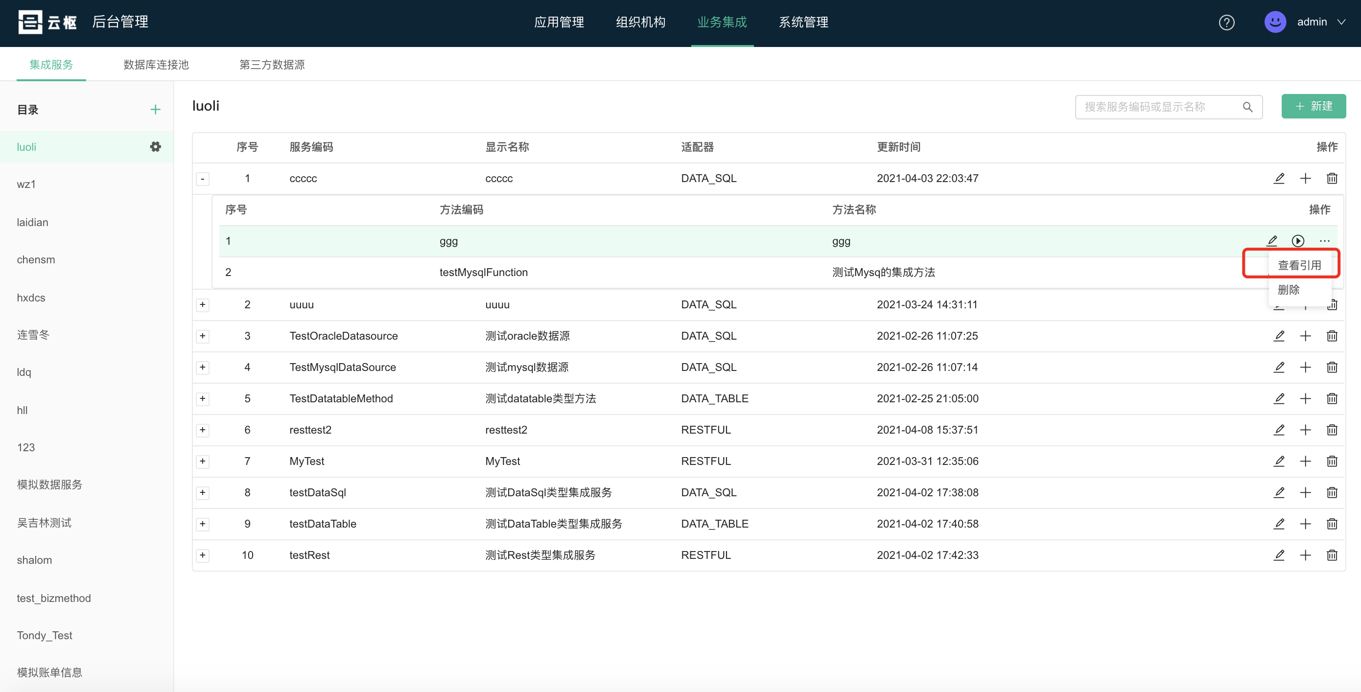
Task: Select the 业务集成 top menu
Action: point(722,22)
